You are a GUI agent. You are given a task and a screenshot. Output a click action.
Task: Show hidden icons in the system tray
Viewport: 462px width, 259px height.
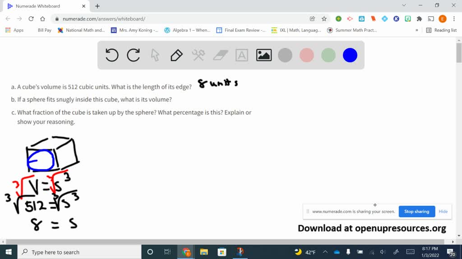click(324, 252)
